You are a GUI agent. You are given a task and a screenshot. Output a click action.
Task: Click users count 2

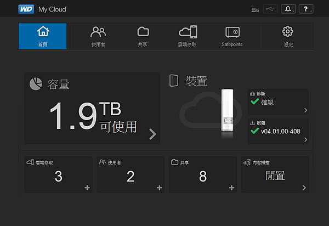pyautogui.click(x=131, y=176)
